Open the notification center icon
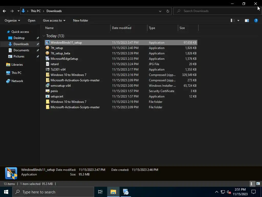The height and width of the screenshot is (197, 262). click(254, 192)
